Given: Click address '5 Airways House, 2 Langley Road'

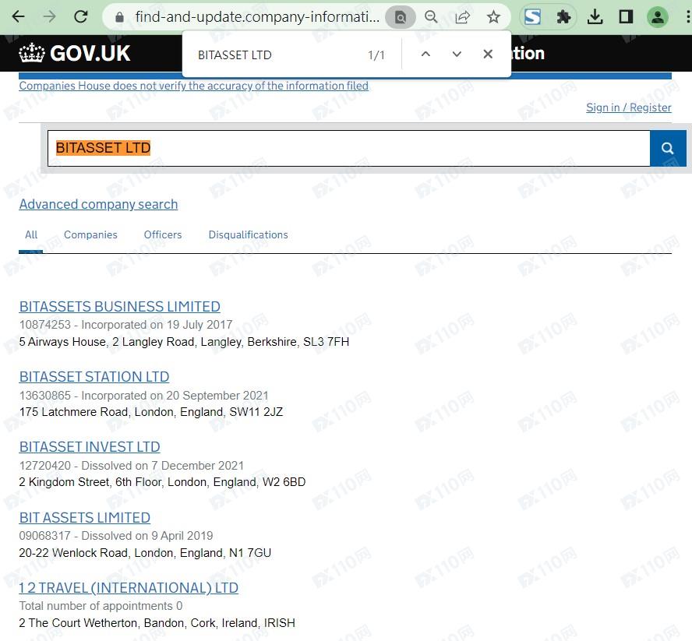Looking at the screenshot, I should click(x=107, y=342).
